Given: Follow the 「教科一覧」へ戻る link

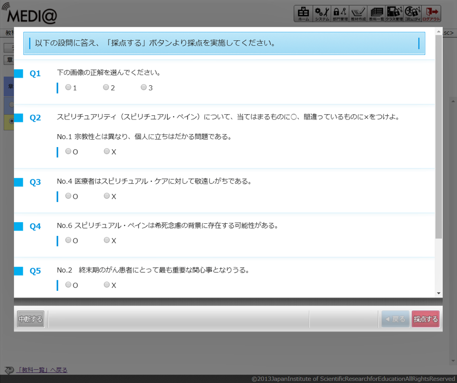Looking at the screenshot, I should tap(41, 370).
